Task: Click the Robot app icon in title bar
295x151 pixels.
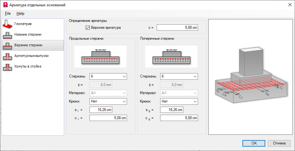Action: (5, 5)
